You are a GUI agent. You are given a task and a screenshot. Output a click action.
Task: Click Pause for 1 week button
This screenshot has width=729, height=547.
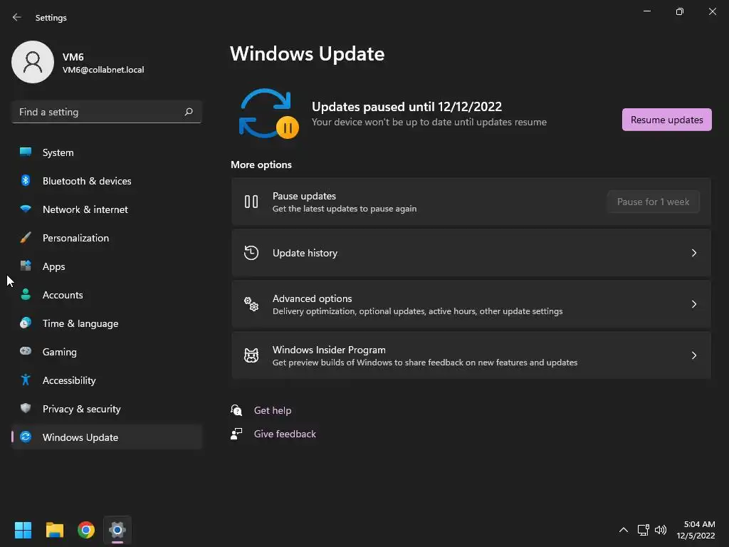[653, 202]
